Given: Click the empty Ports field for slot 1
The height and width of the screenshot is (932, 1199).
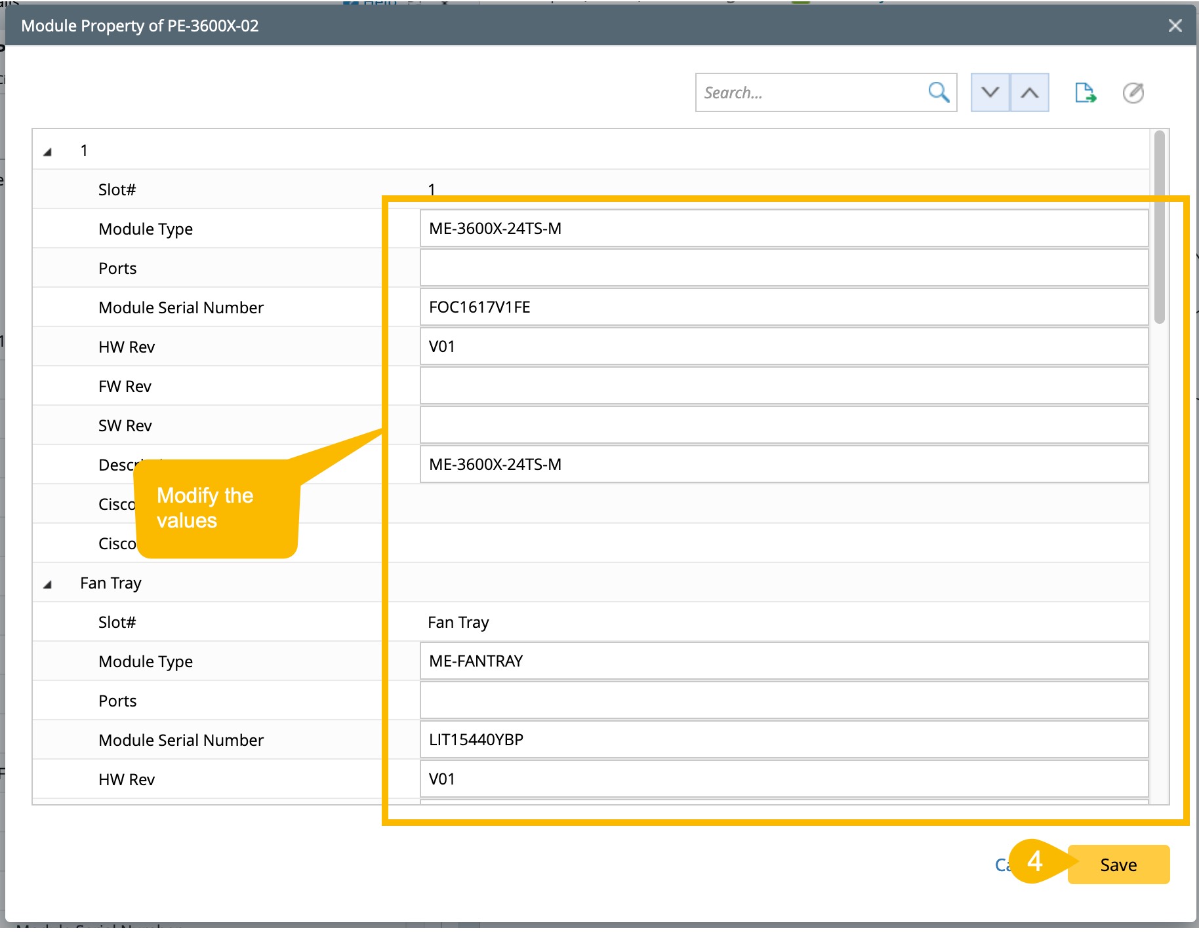Looking at the screenshot, I should [783, 267].
